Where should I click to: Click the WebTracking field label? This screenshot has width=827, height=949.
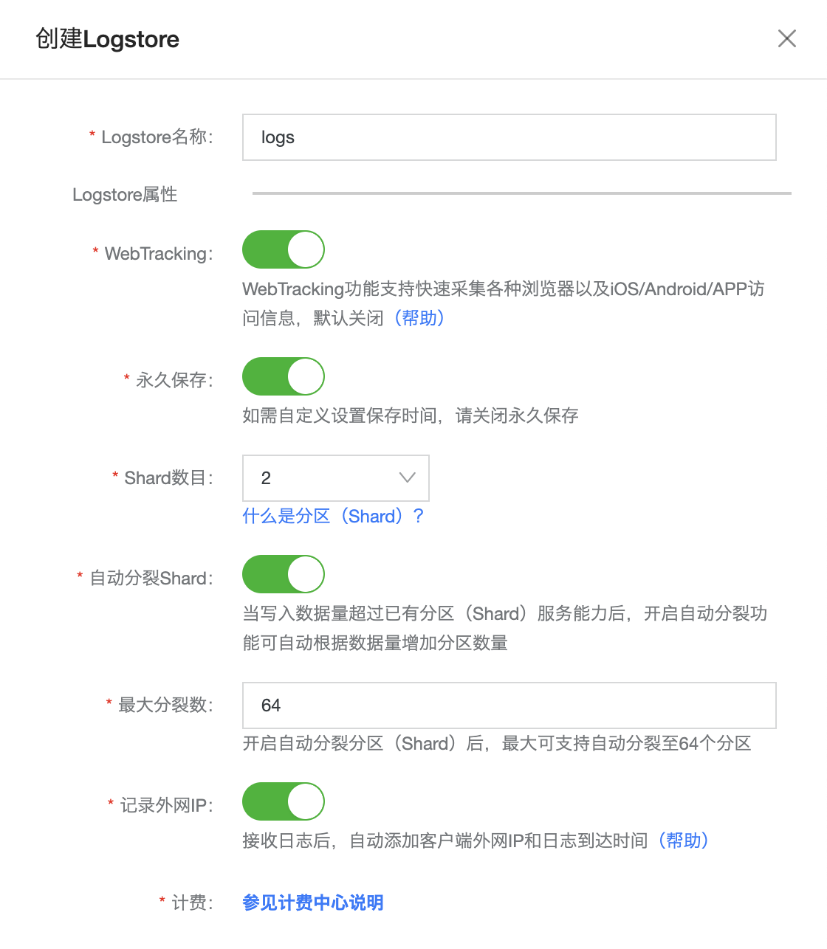pyautogui.click(x=159, y=254)
